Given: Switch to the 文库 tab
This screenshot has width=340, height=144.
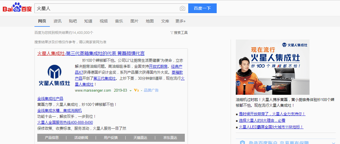Looking at the screenshot, I should pyautogui.click(x=165, y=21).
